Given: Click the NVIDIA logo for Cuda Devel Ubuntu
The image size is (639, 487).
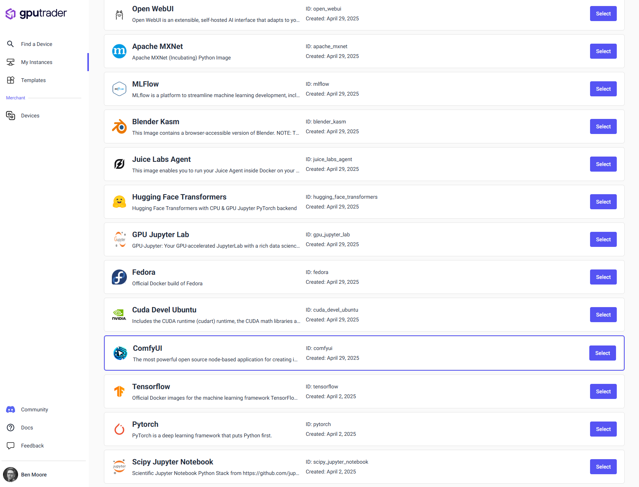Looking at the screenshot, I should [119, 315].
